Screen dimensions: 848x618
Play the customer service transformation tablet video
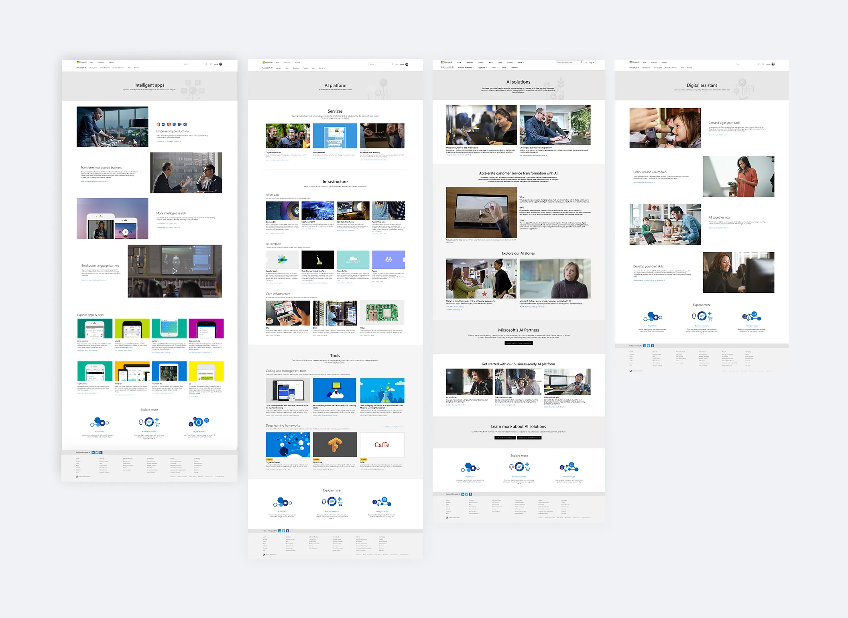point(482,213)
